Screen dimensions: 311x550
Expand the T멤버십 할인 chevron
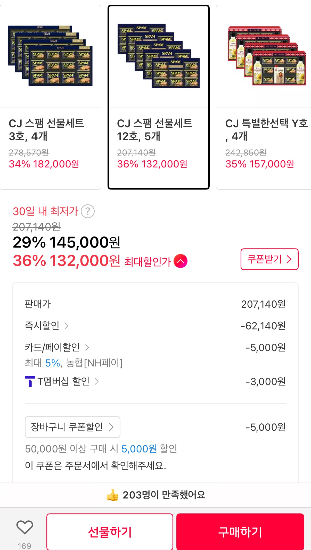97,381
